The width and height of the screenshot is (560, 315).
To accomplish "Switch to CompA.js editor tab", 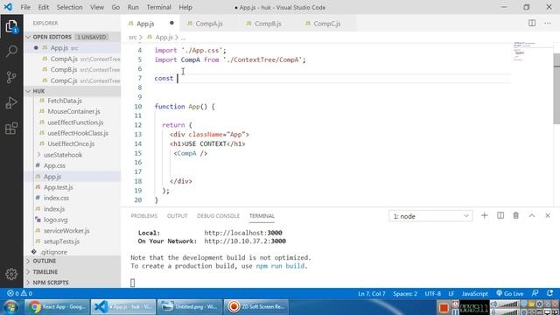I will 209,24.
